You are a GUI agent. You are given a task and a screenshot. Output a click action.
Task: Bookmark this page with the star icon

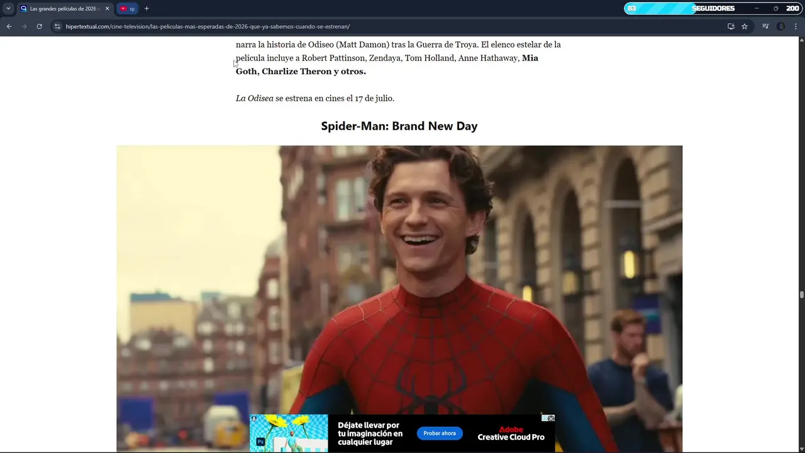tap(745, 26)
